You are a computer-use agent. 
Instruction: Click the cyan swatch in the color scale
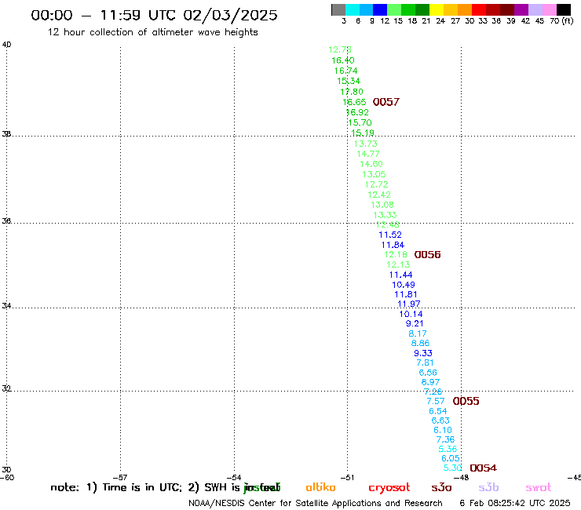click(353, 9)
